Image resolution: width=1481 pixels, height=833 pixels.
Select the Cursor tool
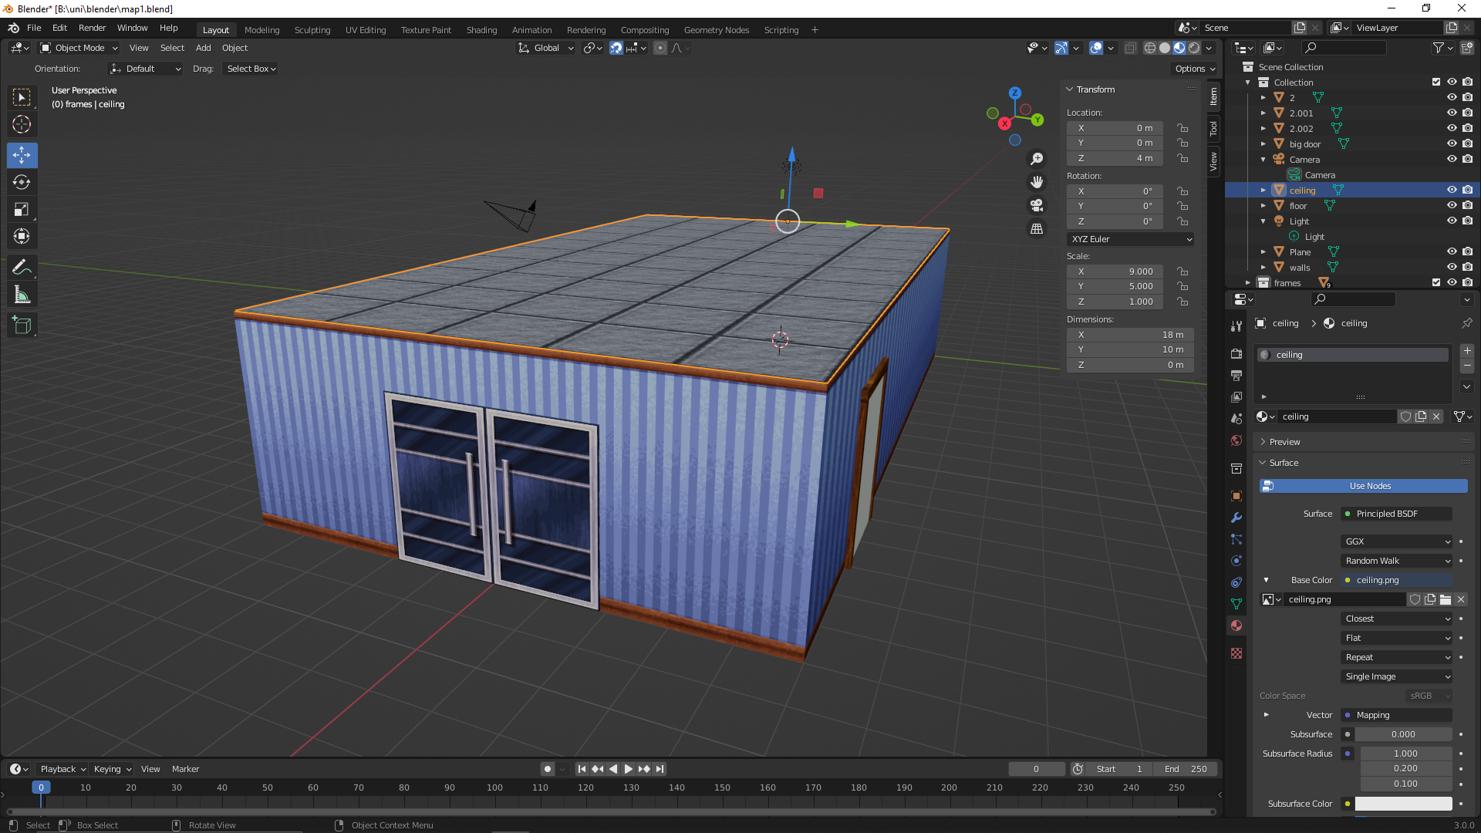pos(22,124)
